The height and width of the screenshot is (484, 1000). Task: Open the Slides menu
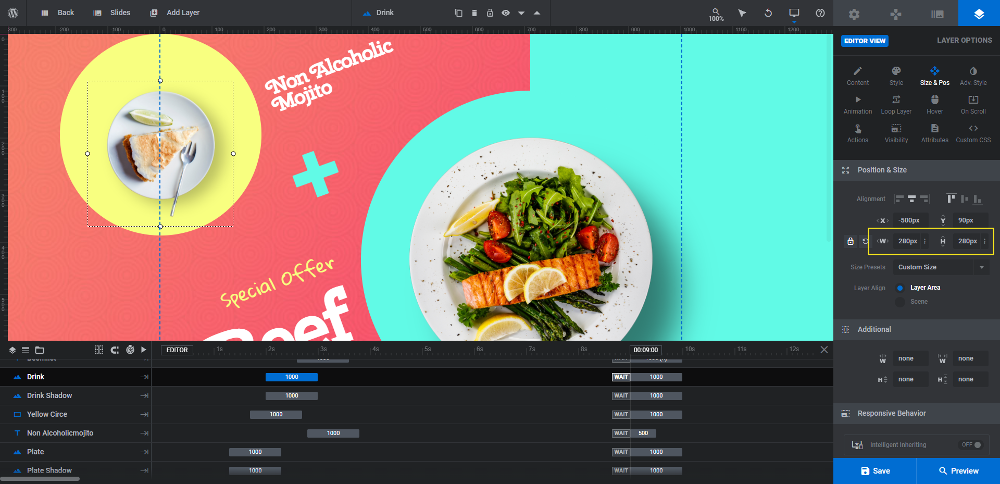[x=112, y=13]
